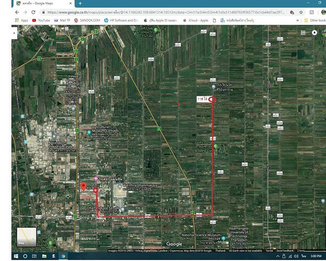Go back to the previous browser page
The height and width of the screenshot is (261, 326).
(17, 13)
